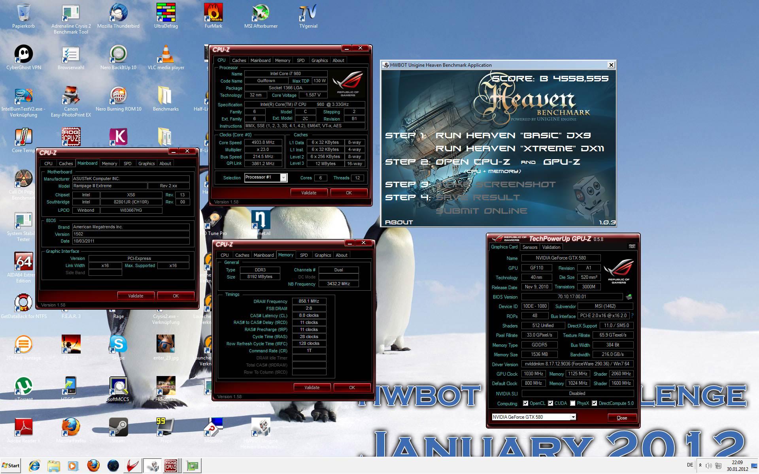The image size is (759, 474).
Task: Open Graphics tab in top CPU-Z window
Action: point(319,60)
